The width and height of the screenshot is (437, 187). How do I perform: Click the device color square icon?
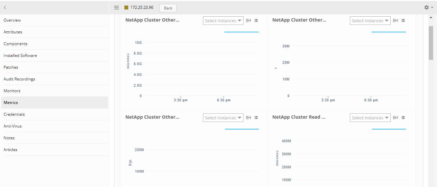point(126,8)
